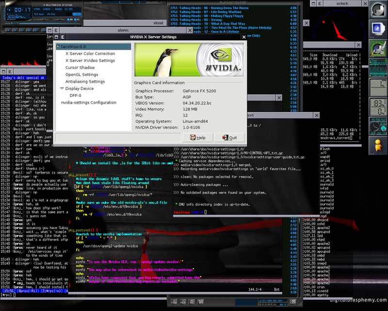Open the monitor dock app icon

point(378,29)
